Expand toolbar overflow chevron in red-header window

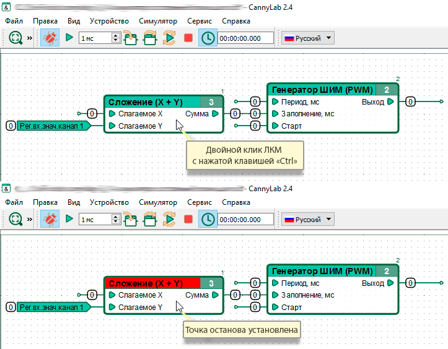(x=30, y=219)
